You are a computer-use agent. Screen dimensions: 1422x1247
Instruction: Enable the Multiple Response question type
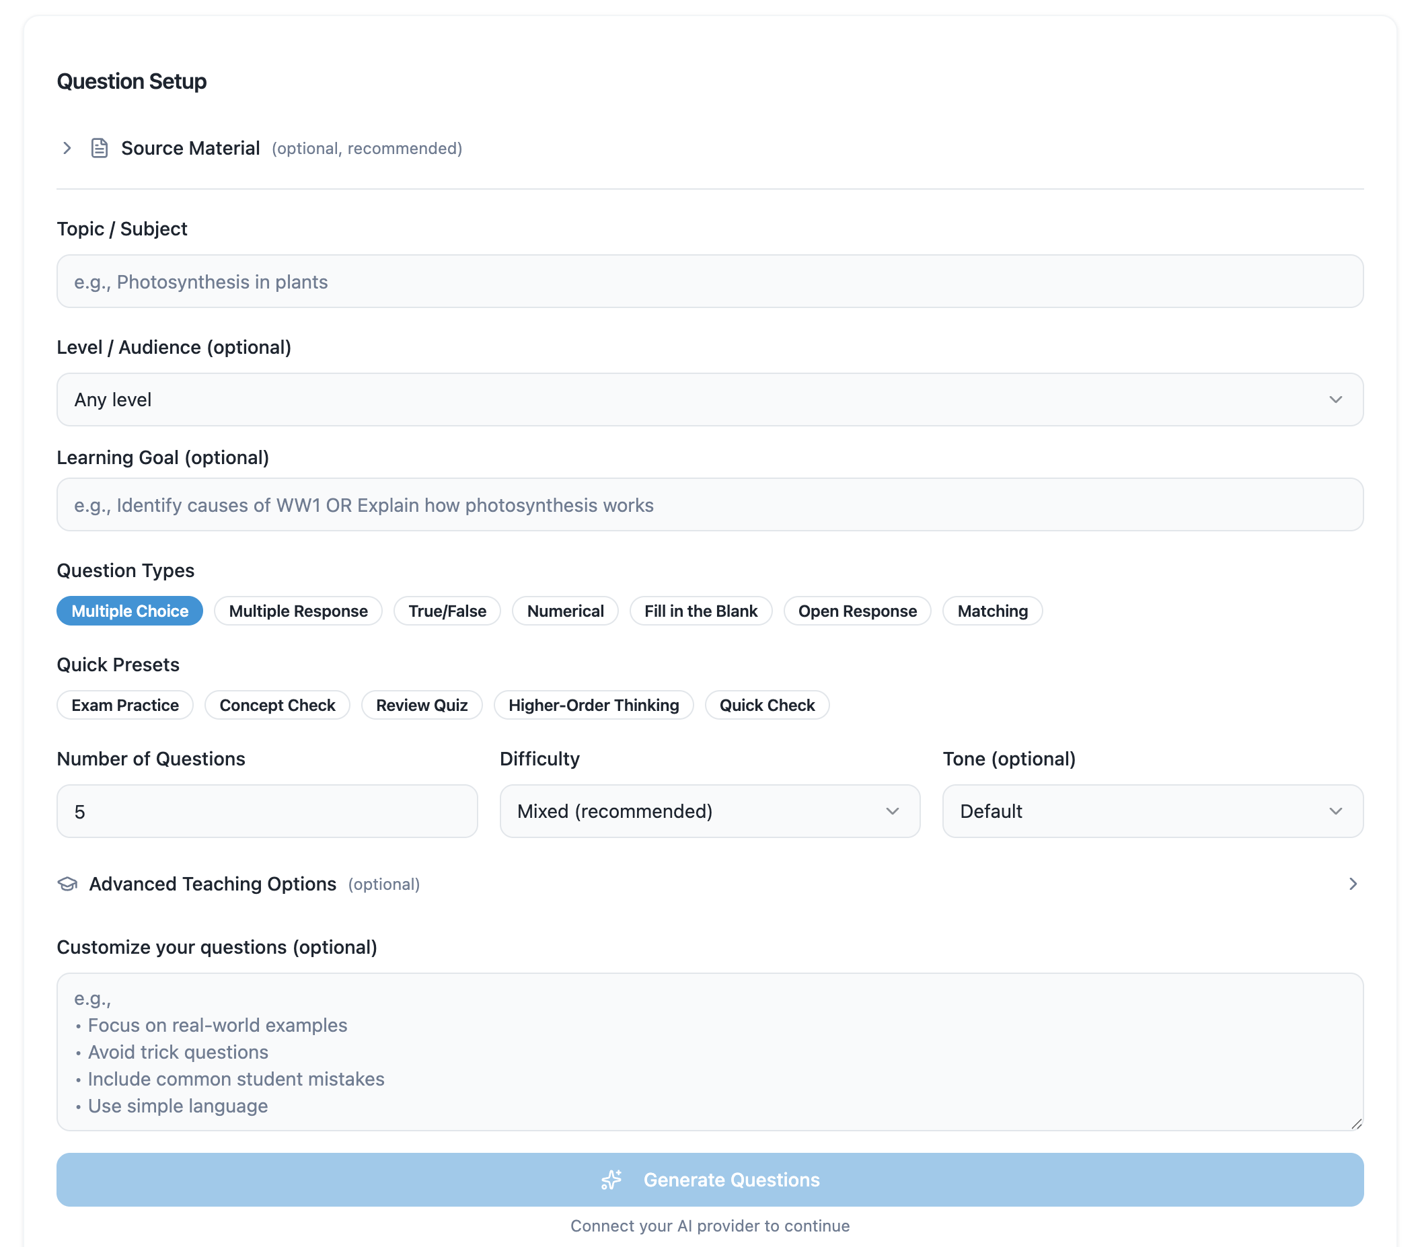click(x=298, y=611)
